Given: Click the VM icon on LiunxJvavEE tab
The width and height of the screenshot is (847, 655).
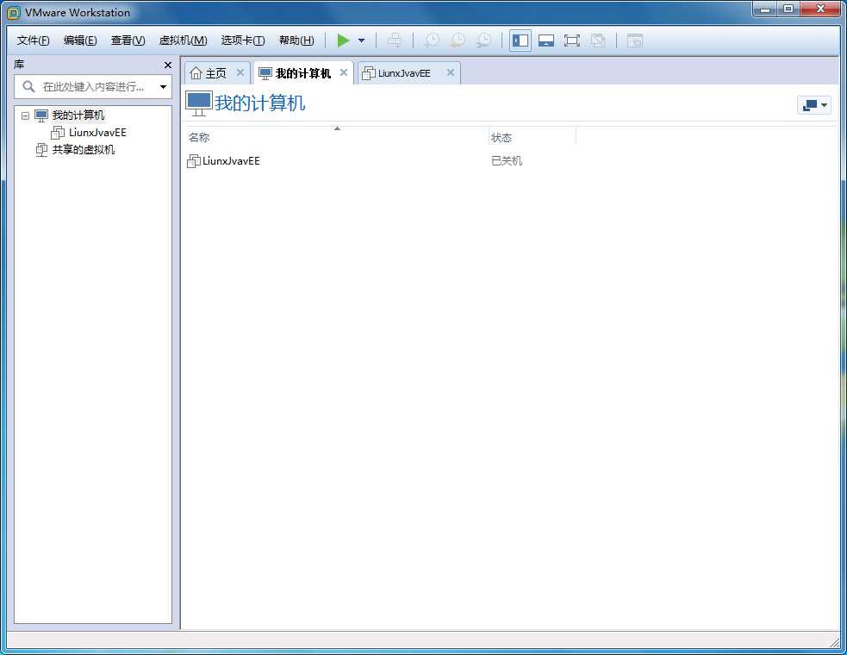Looking at the screenshot, I should click(369, 73).
